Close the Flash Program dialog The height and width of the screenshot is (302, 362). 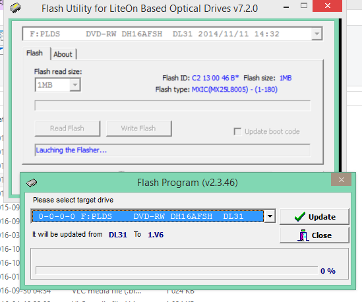[x=341, y=179]
